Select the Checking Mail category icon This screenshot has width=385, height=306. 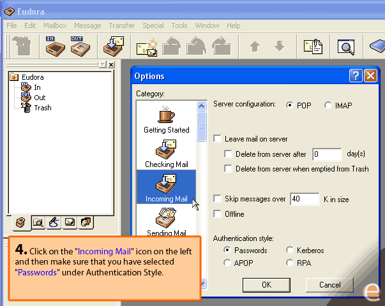click(x=167, y=154)
